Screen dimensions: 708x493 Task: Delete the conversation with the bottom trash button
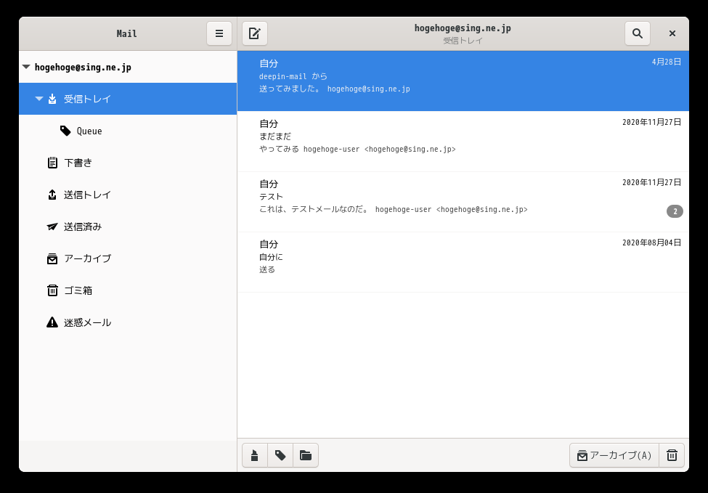[672, 455]
